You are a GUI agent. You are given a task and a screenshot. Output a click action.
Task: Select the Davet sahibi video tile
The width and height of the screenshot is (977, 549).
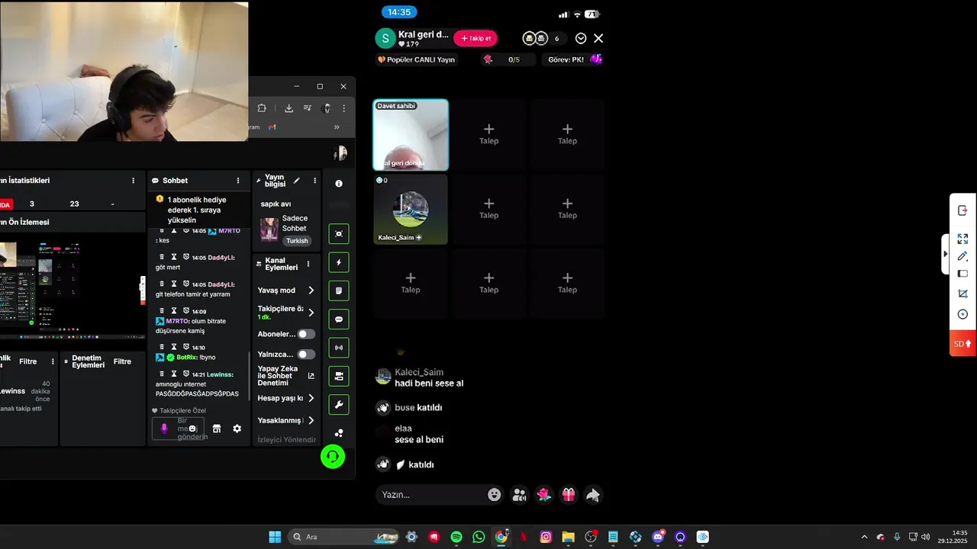point(411,135)
